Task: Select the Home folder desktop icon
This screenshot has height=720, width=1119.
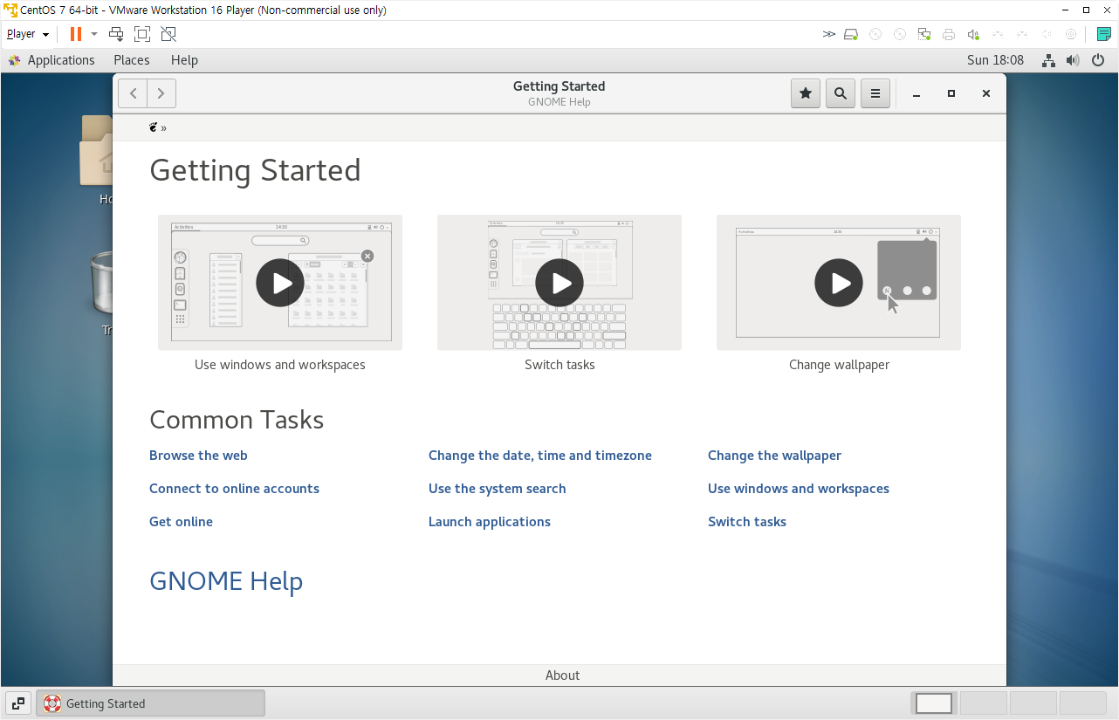Action: (x=96, y=161)
